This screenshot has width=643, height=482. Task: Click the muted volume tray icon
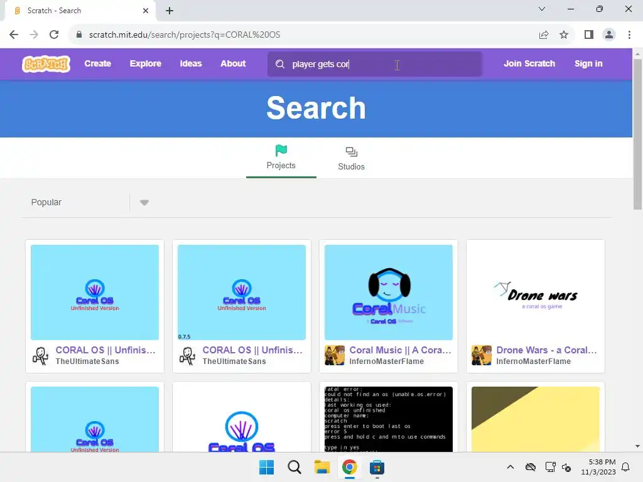[566, 467]
